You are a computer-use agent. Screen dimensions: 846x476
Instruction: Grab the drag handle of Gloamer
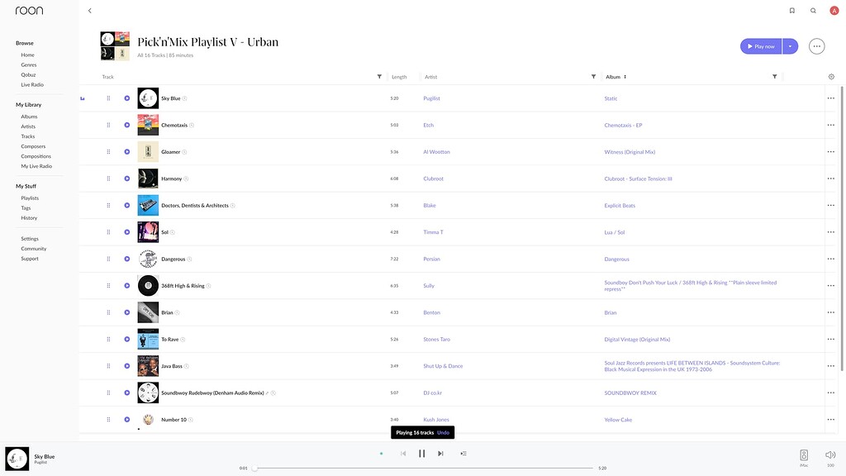point(108,152)
